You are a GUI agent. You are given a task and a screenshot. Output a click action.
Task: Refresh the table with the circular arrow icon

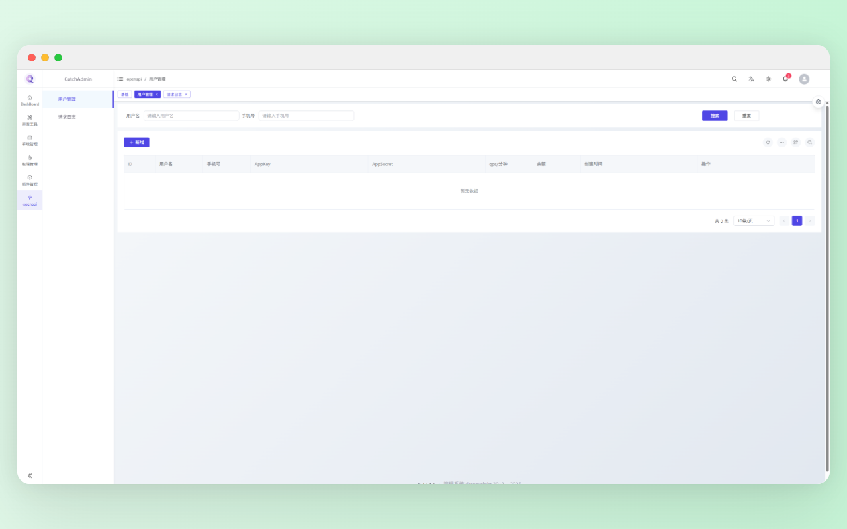(x=768, y=142)
